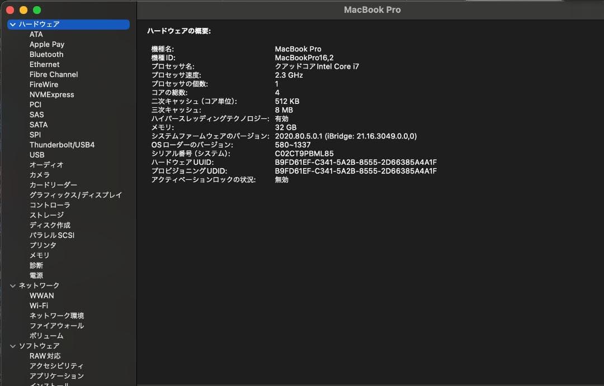Select 診断 in the sidebar

coord(36,265)
